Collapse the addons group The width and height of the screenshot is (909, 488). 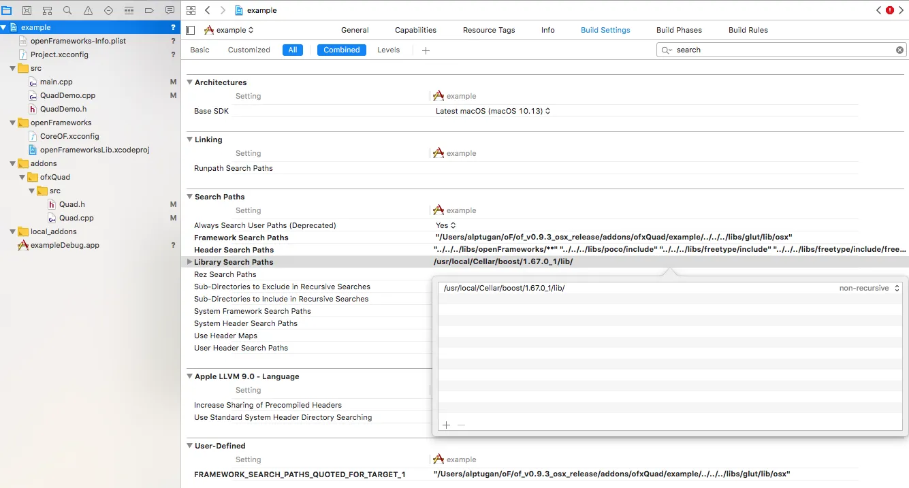pos(13,163)
